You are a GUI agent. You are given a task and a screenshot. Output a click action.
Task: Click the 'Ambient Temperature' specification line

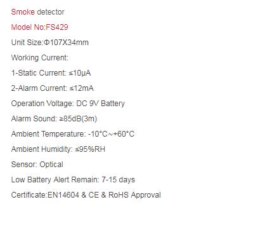tap(73, 134)
